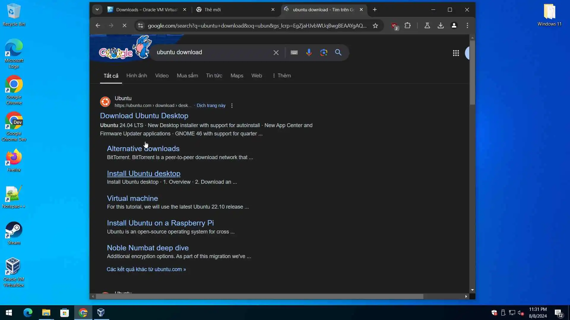570x320 pixels.
Task: Expand the tab search dropdown arrow
Action: (97, 10)
